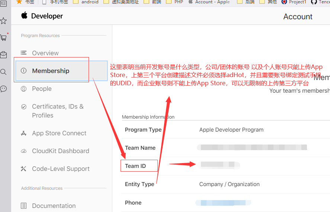Click the browser sidebar favorites star icon
330x212 pixels.
click(x=3, y=21)
